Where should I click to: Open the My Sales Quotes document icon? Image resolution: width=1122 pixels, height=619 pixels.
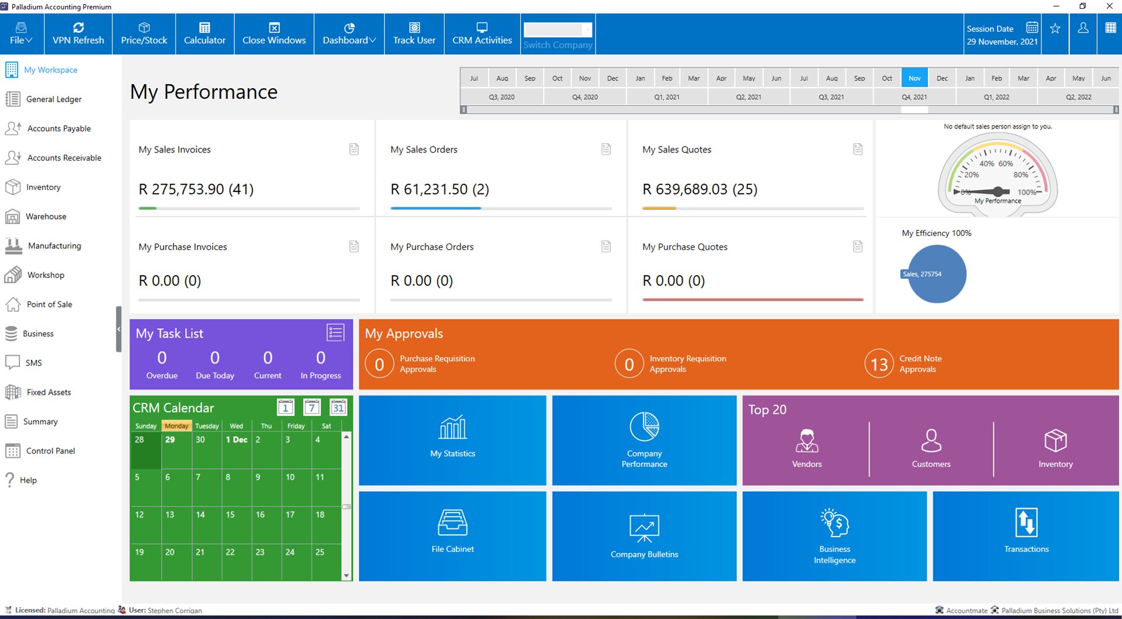tap(858, 149)
